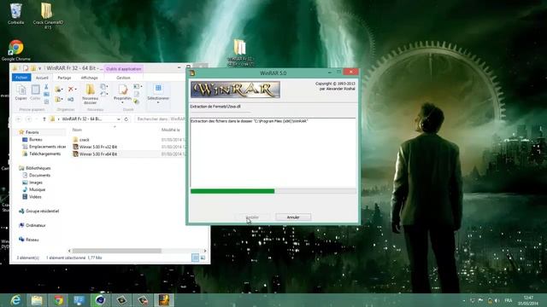Select Favoris in navigation pane

point(32,132)
